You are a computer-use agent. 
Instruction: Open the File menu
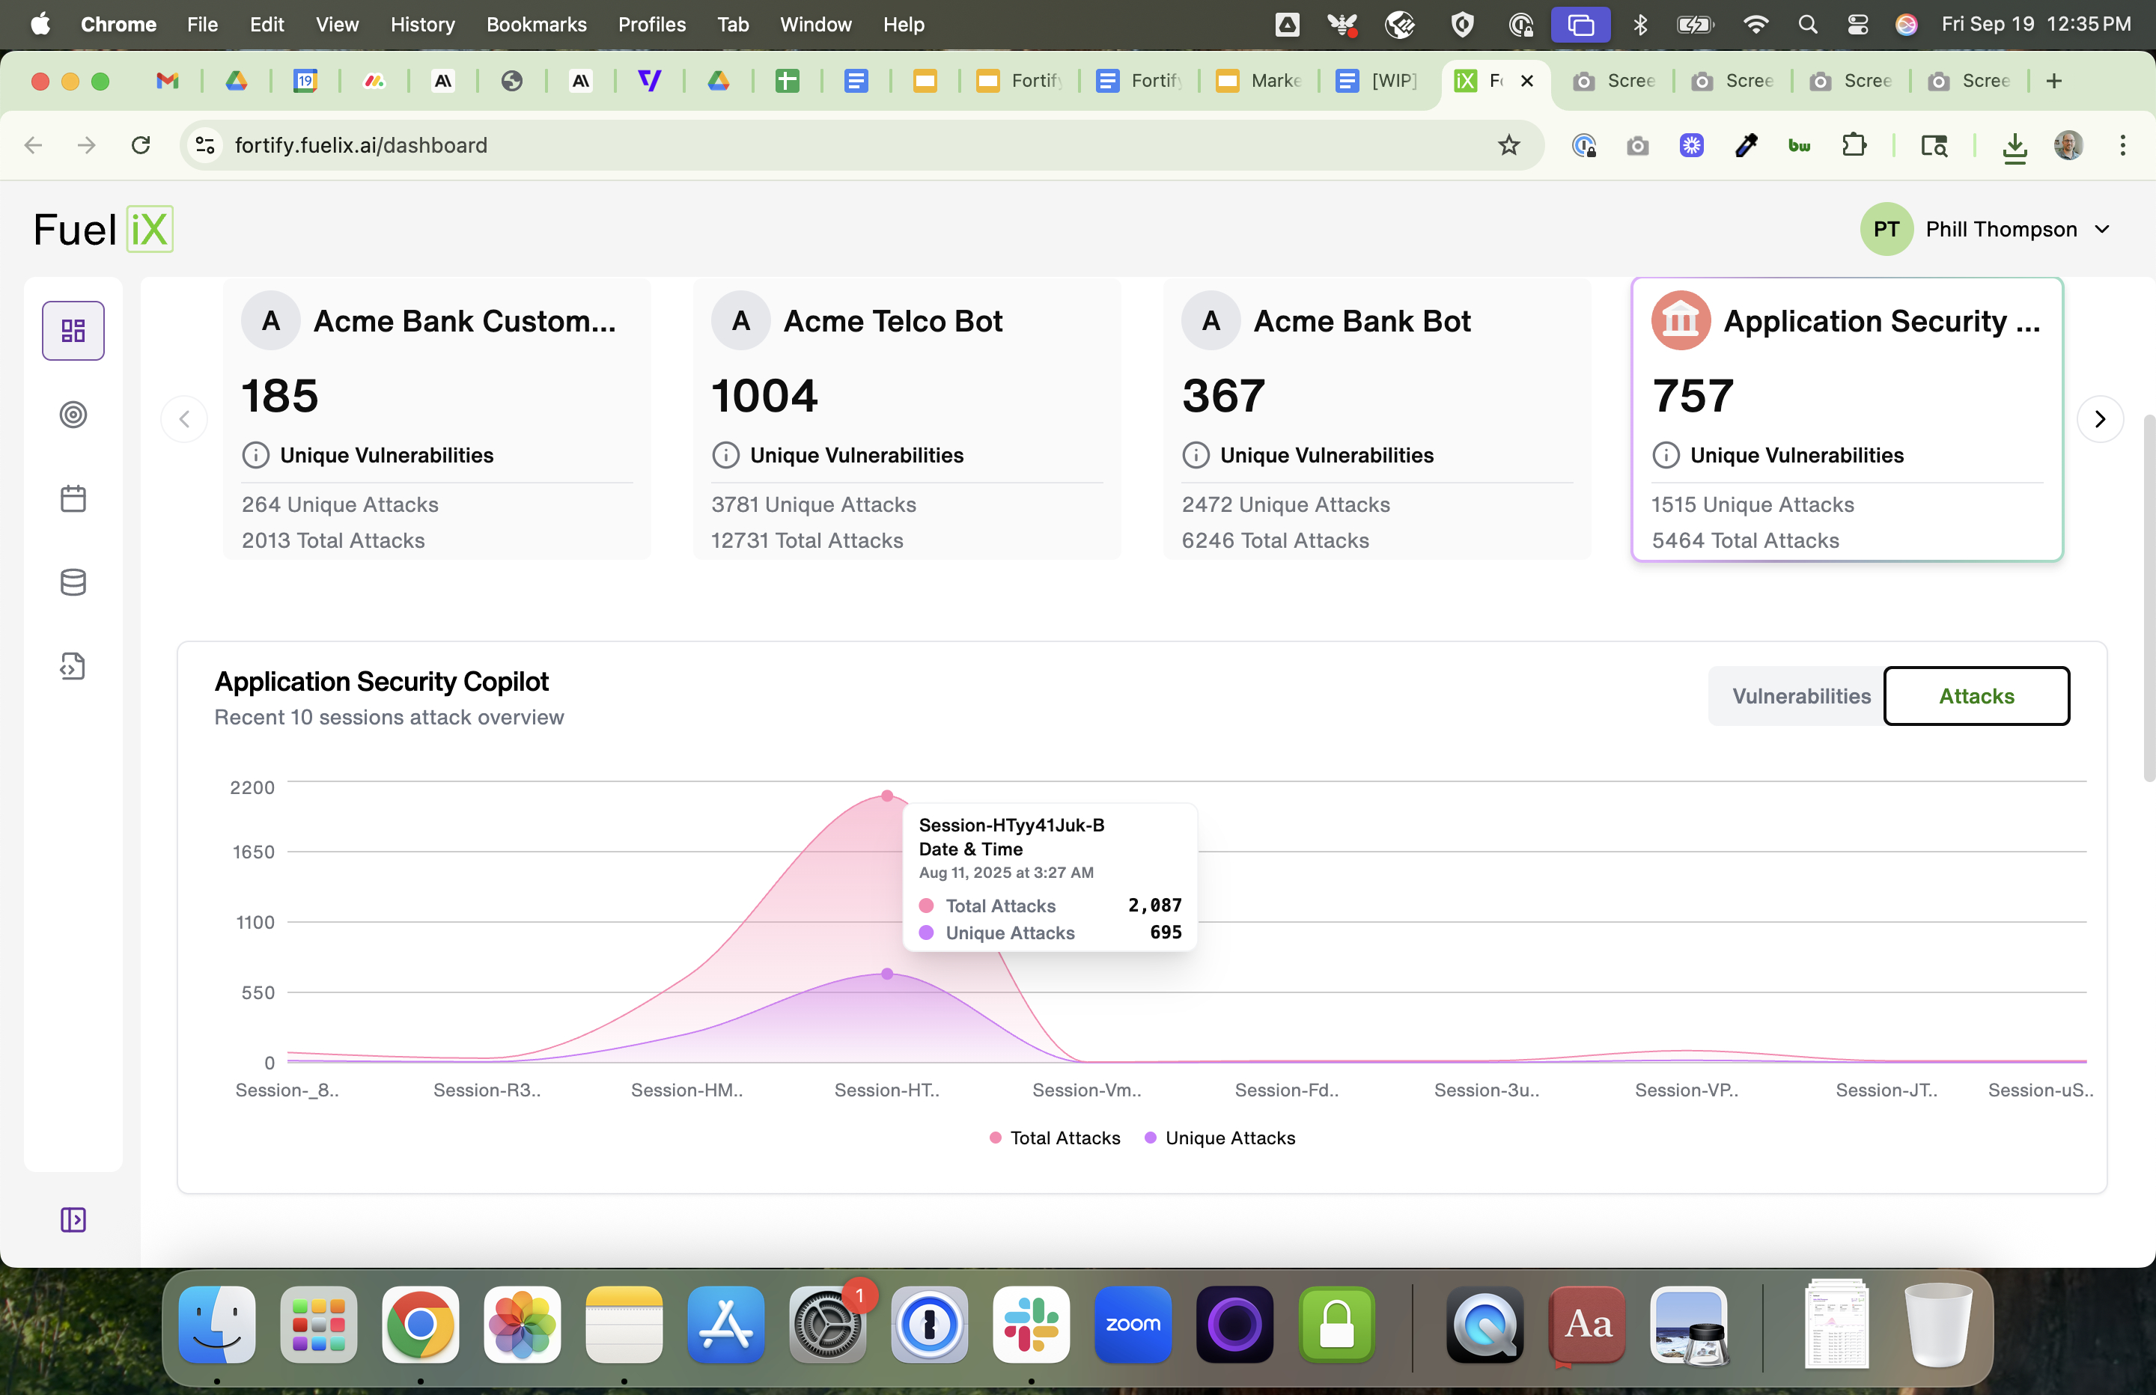202,25
